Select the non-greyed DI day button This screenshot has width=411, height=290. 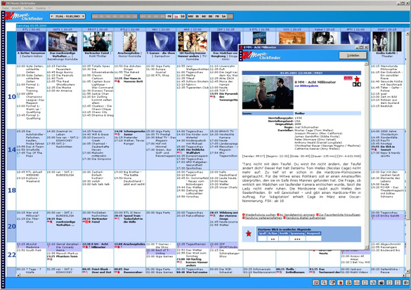click(x=197, y=17)
